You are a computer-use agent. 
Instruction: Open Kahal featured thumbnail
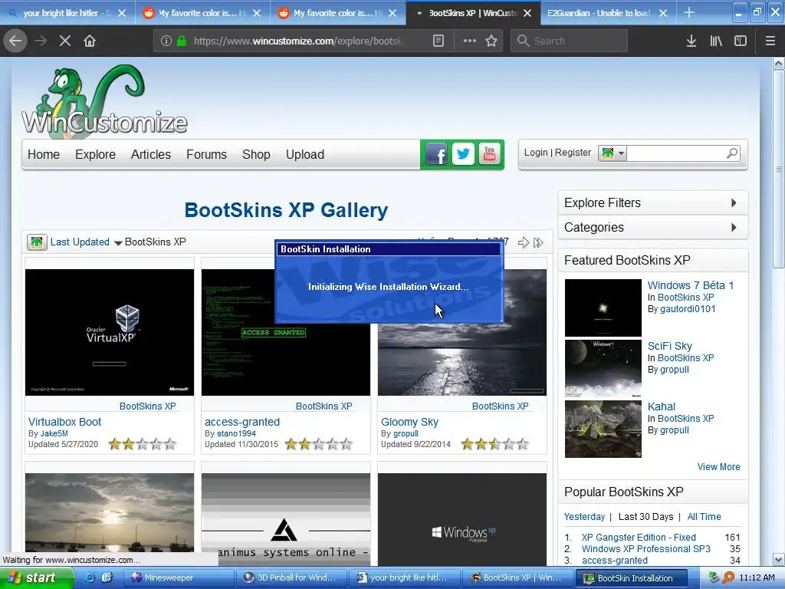pyautogui.click(x=603, y=429)
